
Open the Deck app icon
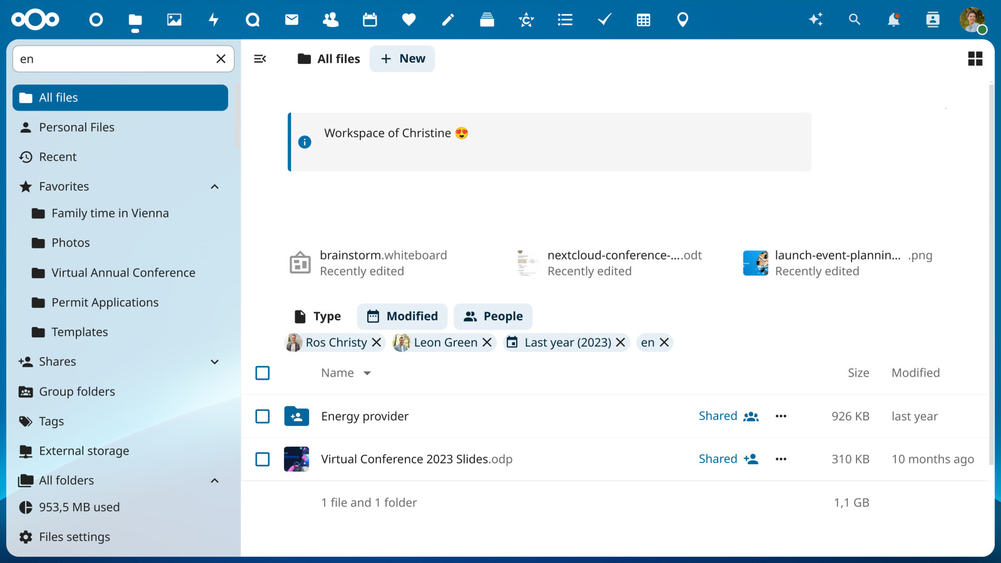pos(487,20)
